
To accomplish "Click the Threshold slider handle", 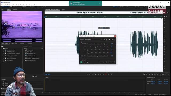I will [104, 44].
